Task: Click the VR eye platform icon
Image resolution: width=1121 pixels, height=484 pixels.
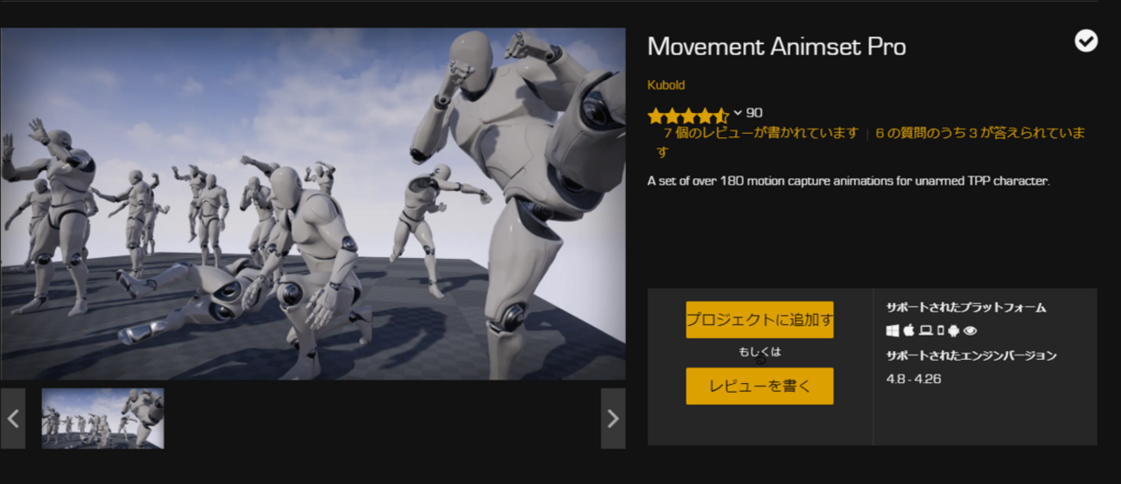Action: 970,330
